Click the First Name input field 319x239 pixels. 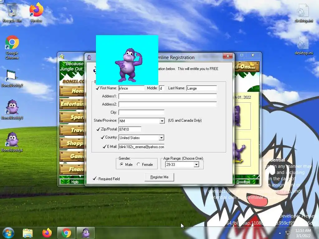pos(131,88)
